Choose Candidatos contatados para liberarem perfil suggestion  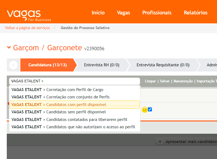pos(75,120)
